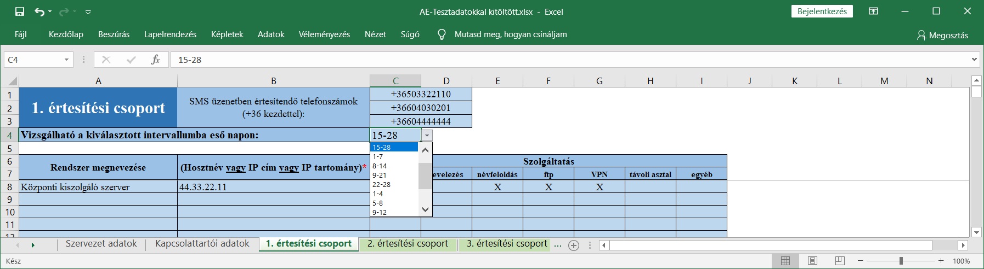Add a new sheet with plus icon
This screenshot has width=984, height=269.
574,245
